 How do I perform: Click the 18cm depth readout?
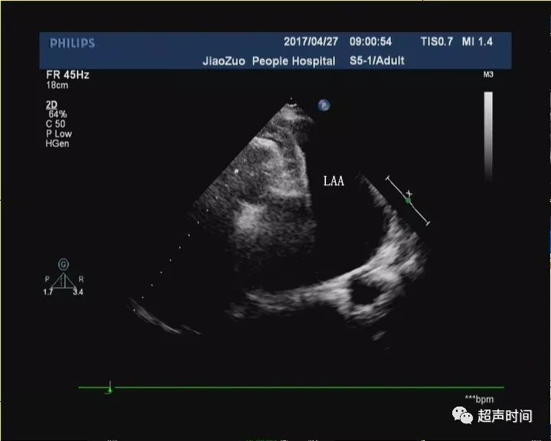click(57, 85)
